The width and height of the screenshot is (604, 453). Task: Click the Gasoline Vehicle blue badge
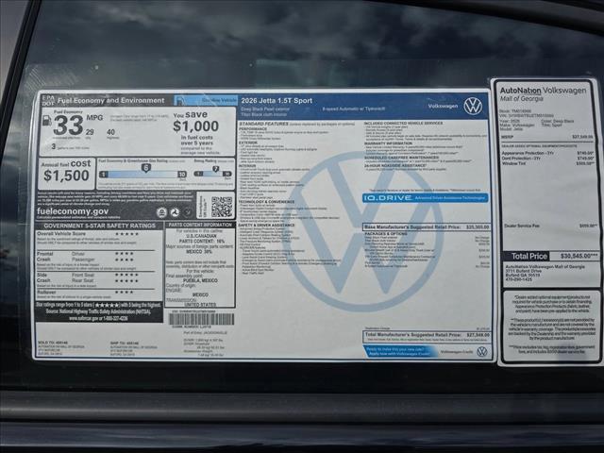click(206, 101)
